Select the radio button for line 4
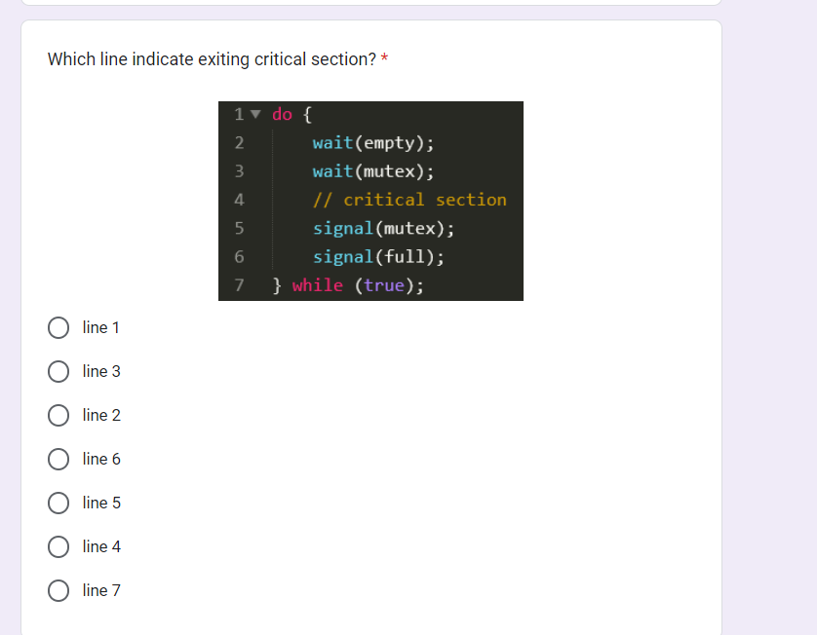The height and width of the screenshot is (635, 817). [58, 546]
